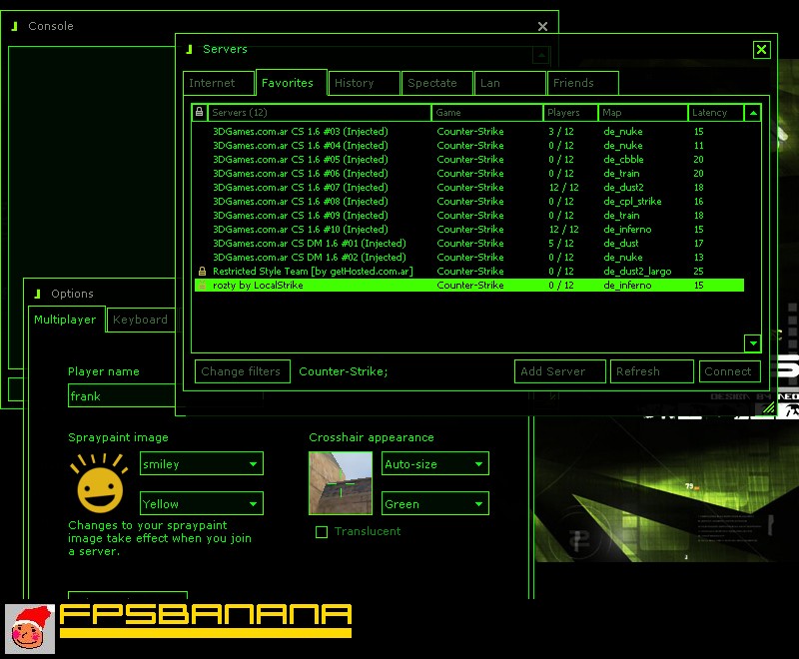Open the Lan tab
799x659 pixels.
pyautogui.click(x=510, y=83)
